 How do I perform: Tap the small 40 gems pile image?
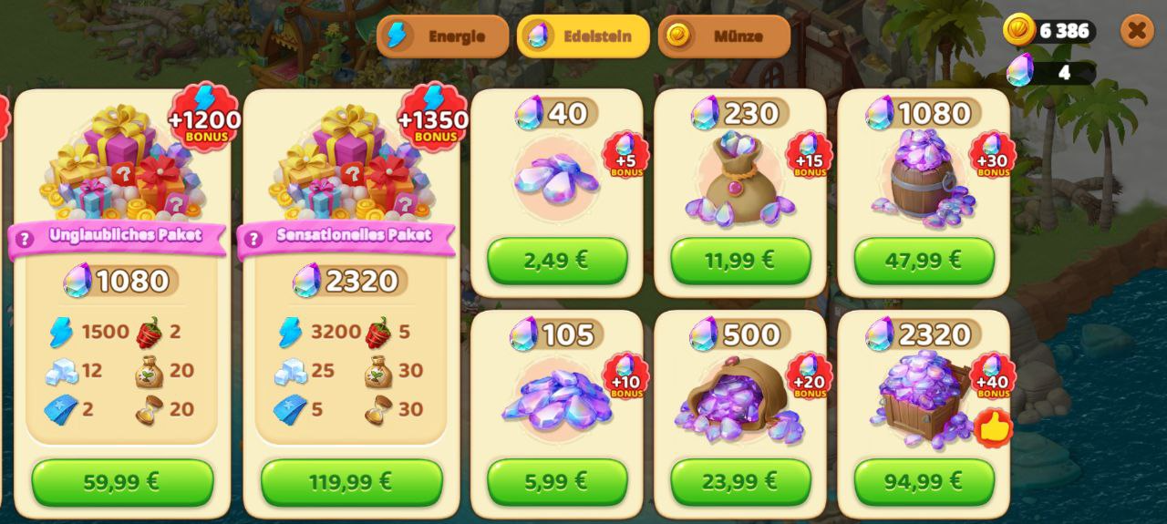pyautogui.click(x=557, y=179)
